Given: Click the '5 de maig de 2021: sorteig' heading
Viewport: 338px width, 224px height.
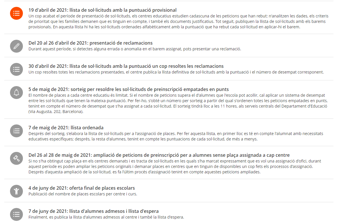Looking at the screenshot, I should click(129, 90).
